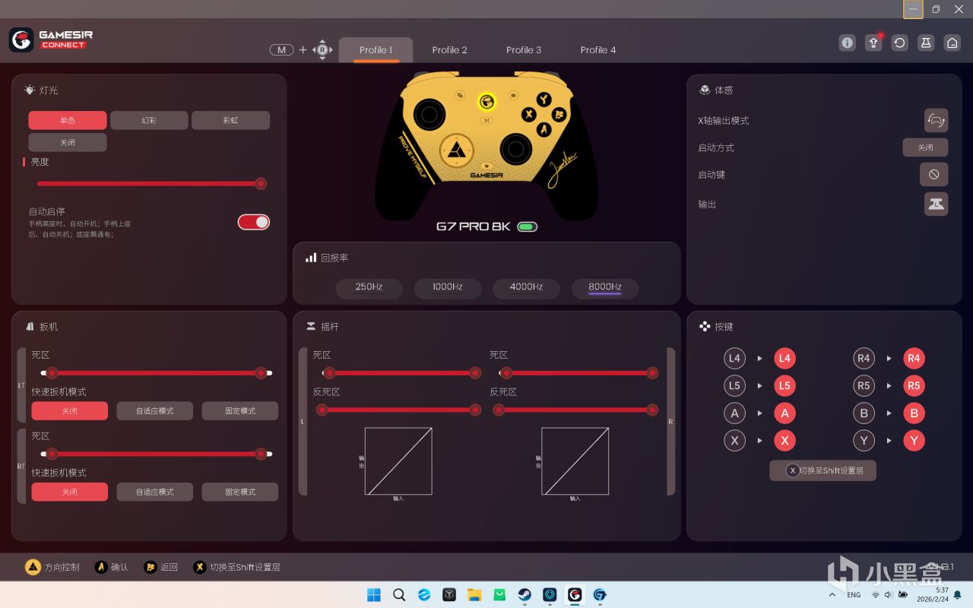Click the right stick 死区 slider
This screenshot has width=973, height=608.
pyautogui.click(x=578, y=373)
